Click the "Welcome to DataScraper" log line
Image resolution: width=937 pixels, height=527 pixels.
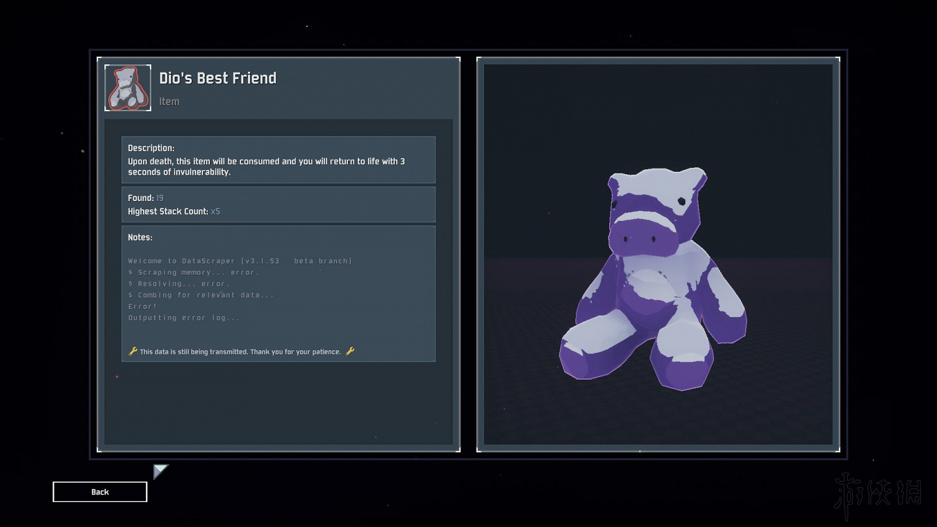(x=240, y=261)
